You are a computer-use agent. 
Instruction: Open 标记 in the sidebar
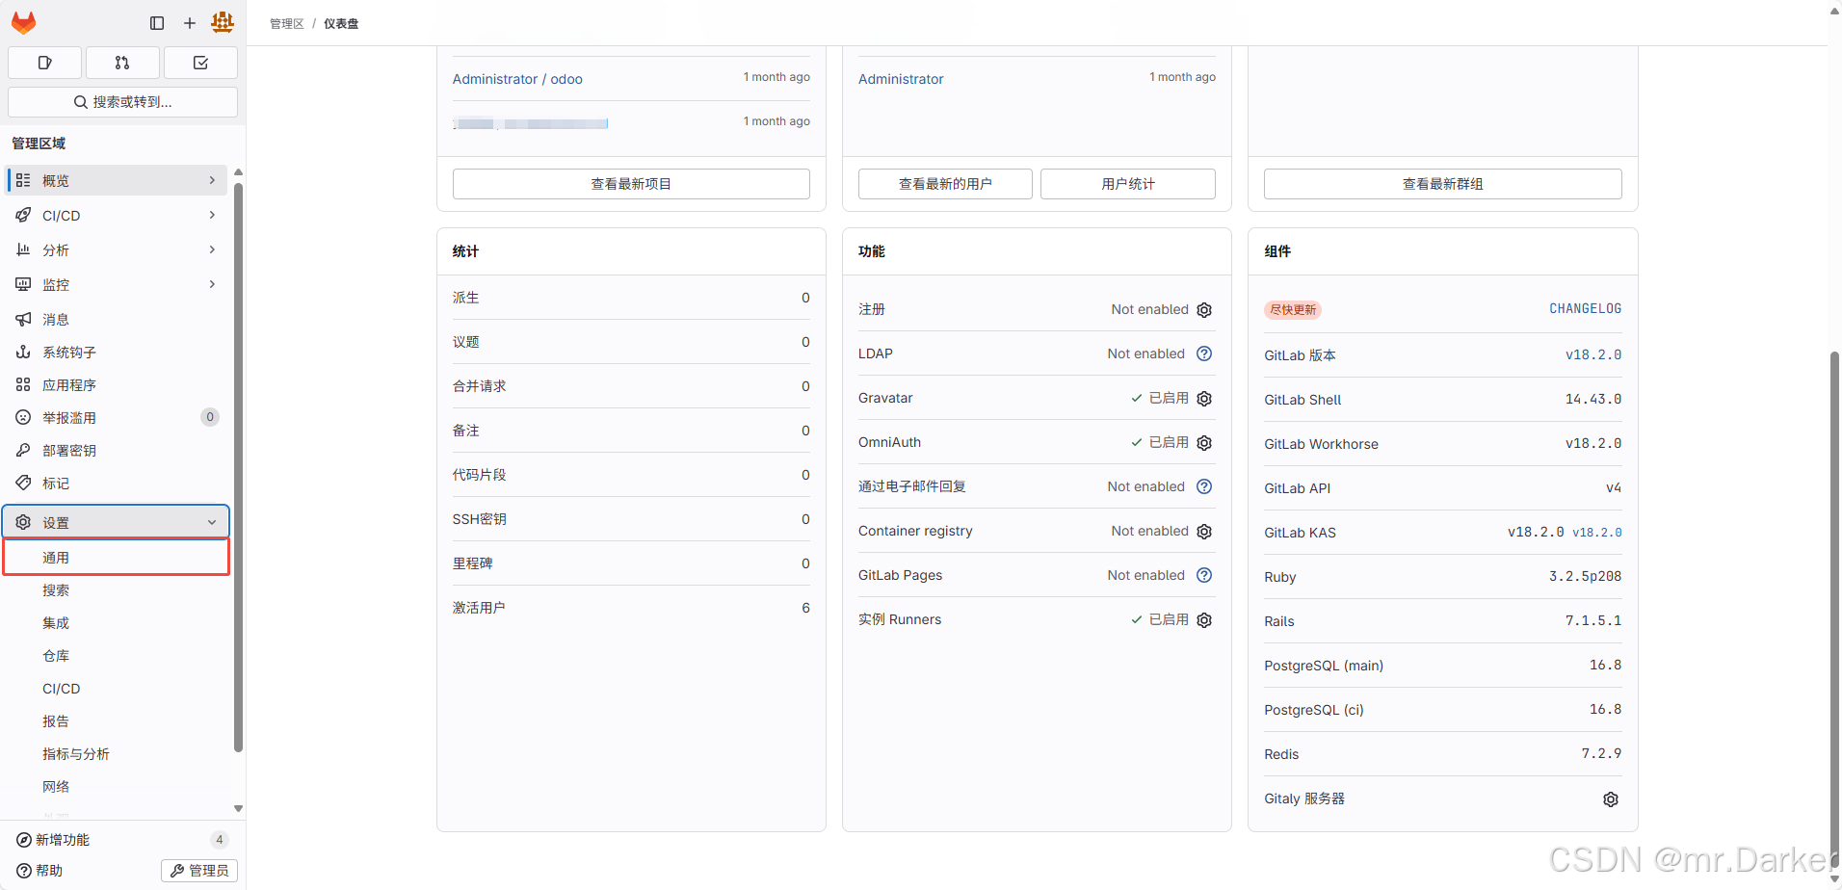pos(117,484)
